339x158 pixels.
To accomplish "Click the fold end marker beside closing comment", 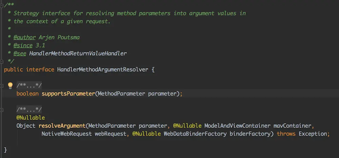I will click(2, 61).
